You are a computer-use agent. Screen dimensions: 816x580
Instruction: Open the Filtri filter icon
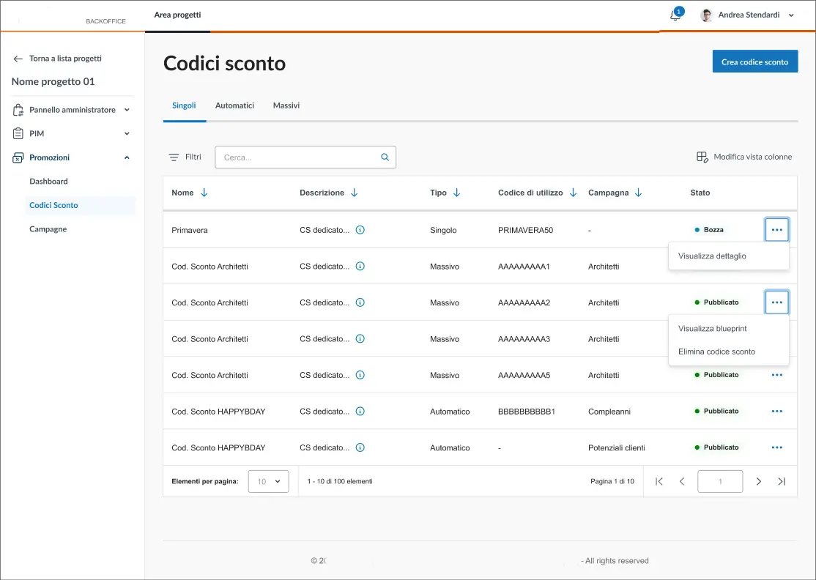pos(174,157)
